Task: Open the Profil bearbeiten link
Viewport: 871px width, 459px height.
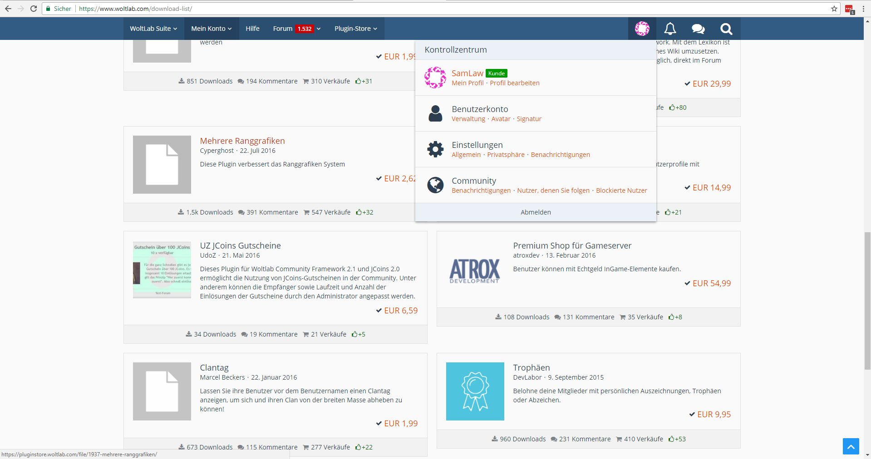Action: coord(514,83)
